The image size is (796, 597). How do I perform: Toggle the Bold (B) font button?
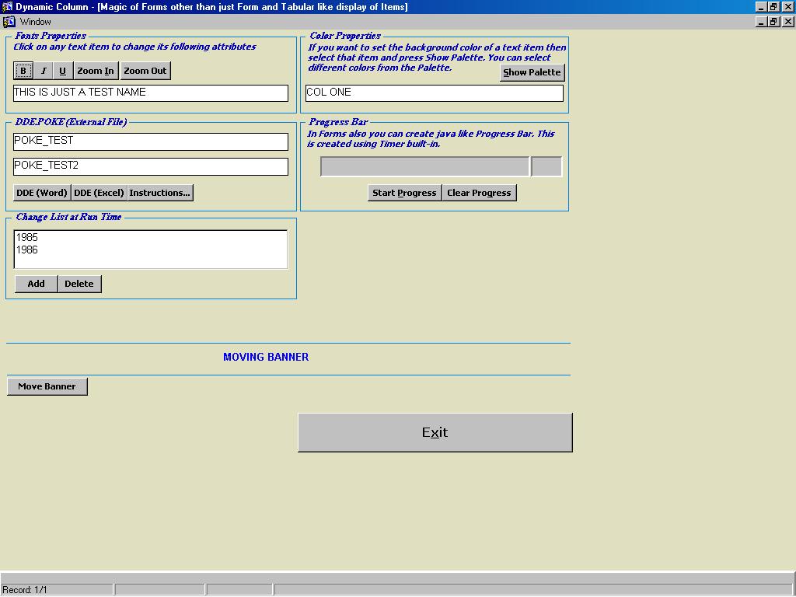(23, 71)
